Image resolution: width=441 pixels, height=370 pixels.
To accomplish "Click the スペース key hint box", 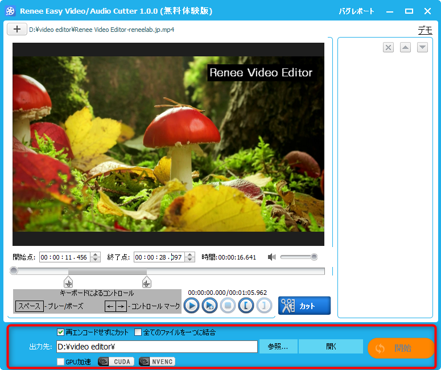I will (x=30, y=306).
